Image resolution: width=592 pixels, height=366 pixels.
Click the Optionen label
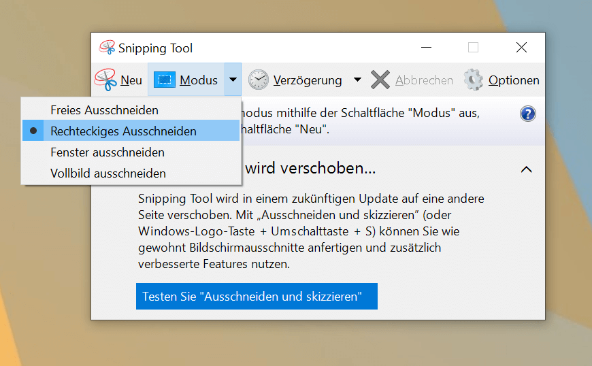[514, 80]
